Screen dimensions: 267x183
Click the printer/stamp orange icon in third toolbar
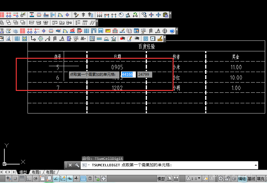pyautogui.click(x=115, y=31)
